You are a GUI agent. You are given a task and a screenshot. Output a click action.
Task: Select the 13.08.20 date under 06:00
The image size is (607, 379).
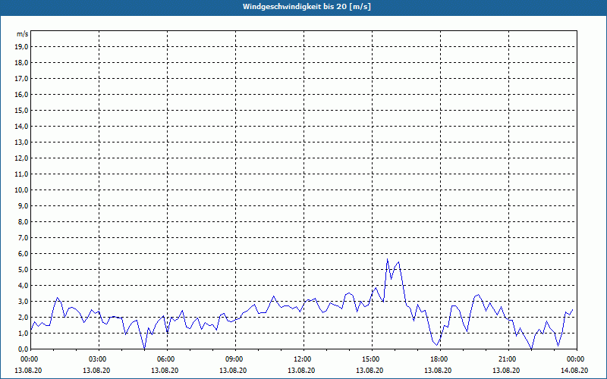pyautogui.click(x=165, y=370)
